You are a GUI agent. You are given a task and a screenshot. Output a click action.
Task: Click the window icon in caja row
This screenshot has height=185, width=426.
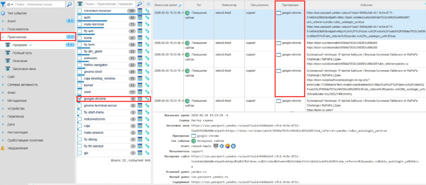(x=140, y=126)
